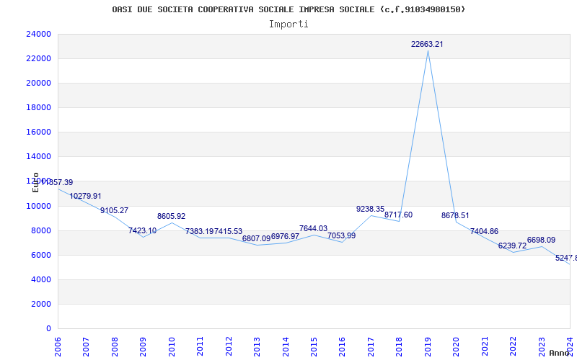Click the 2021 year axis label
The image size is (577, 360).
click(x=485, y=346)
